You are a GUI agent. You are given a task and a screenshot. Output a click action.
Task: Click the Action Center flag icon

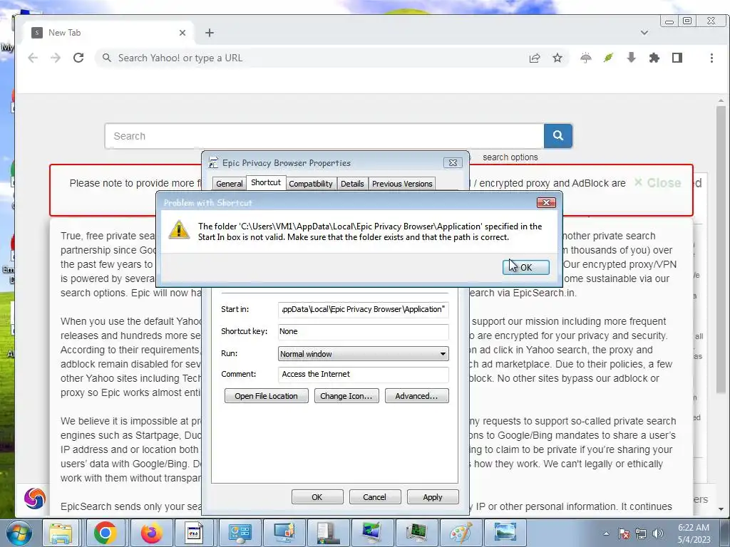click(x=624, y=533)
